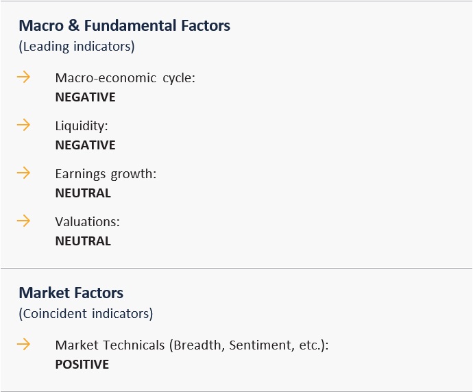The width and height of the screenshot is (473, 392).
Task: Click the arrow beside Macro-economic cycle
Action: pyautogui.click(x=24, y=77)
